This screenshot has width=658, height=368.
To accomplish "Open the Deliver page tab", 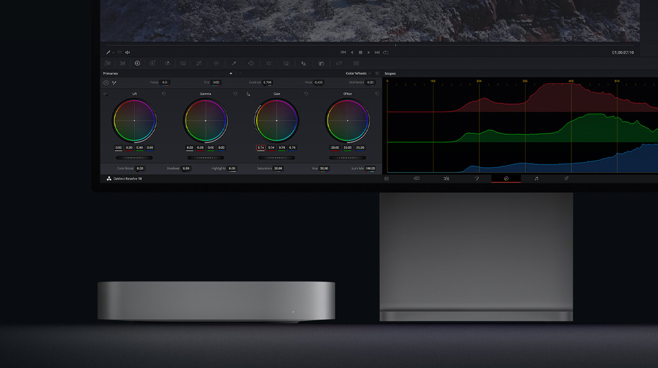I will click(x=566, y=178).
